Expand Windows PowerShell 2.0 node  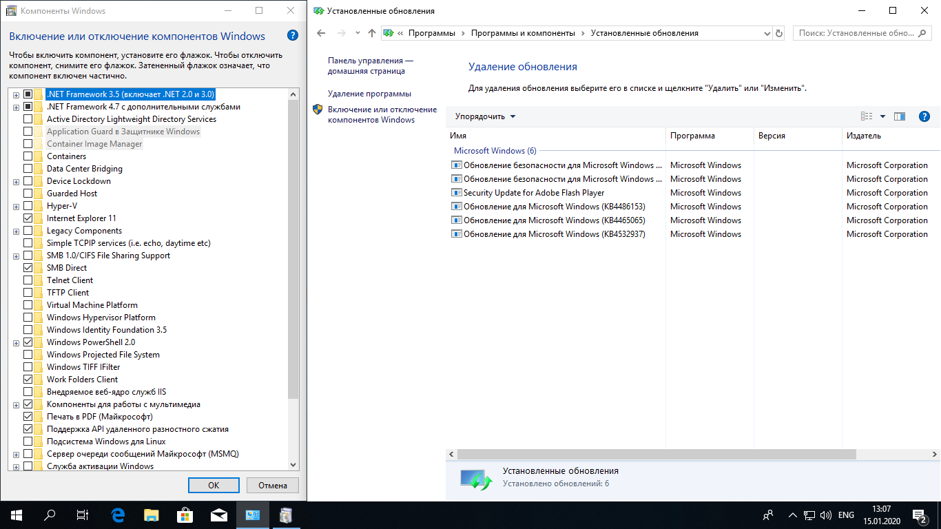coord(16,342)
